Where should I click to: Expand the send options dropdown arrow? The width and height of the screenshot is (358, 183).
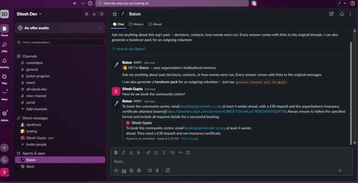[x=348, y=170]
